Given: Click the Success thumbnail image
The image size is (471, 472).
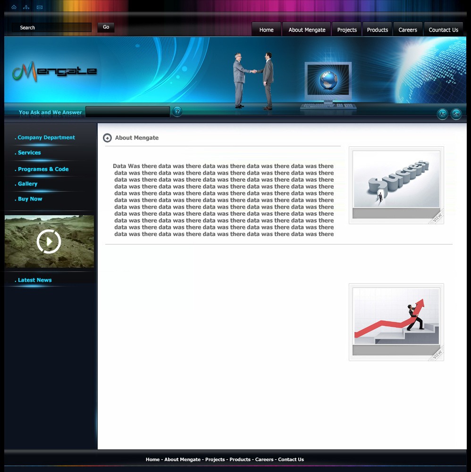Looking at the screenshot, I should point(396,180).
